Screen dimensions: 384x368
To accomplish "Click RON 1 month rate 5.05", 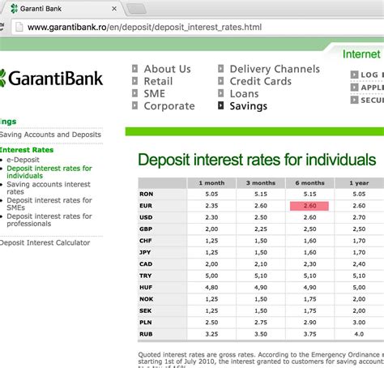I will click(211, 194).
